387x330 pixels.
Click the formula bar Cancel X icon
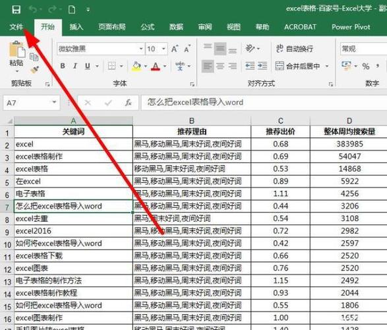[88, 102]
